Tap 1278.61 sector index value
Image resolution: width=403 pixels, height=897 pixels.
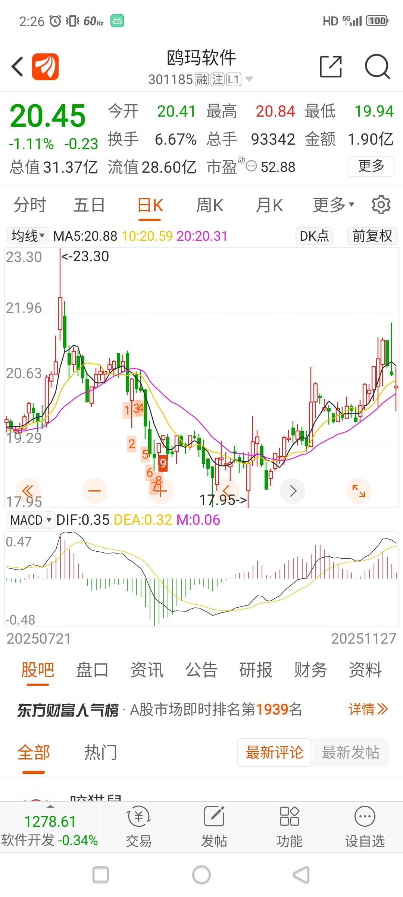(50, 821)
